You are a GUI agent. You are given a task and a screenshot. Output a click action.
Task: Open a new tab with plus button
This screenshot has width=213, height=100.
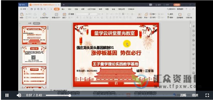[x=64, y=5]
